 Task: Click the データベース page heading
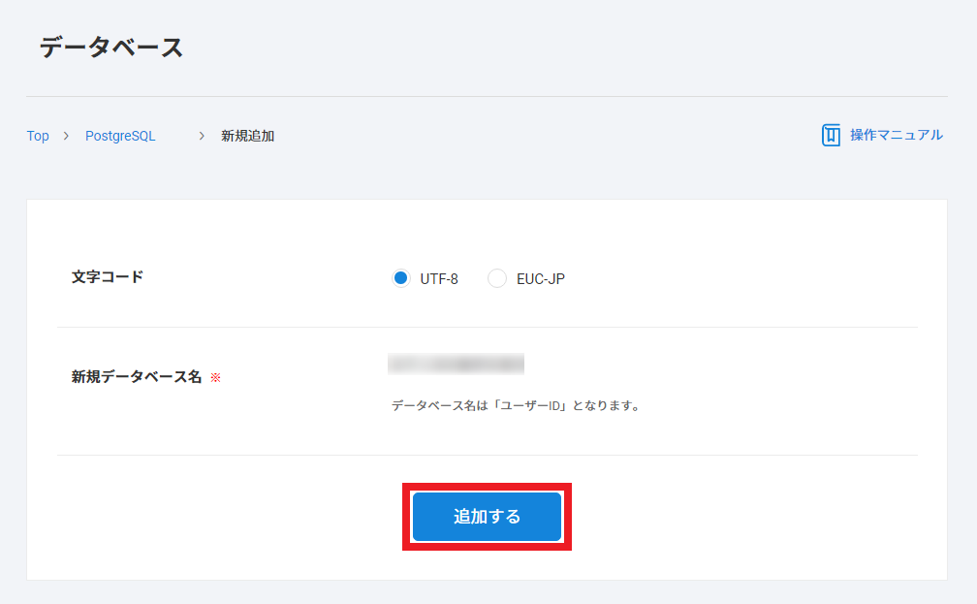pyautogui.click(x=111, y=47)
